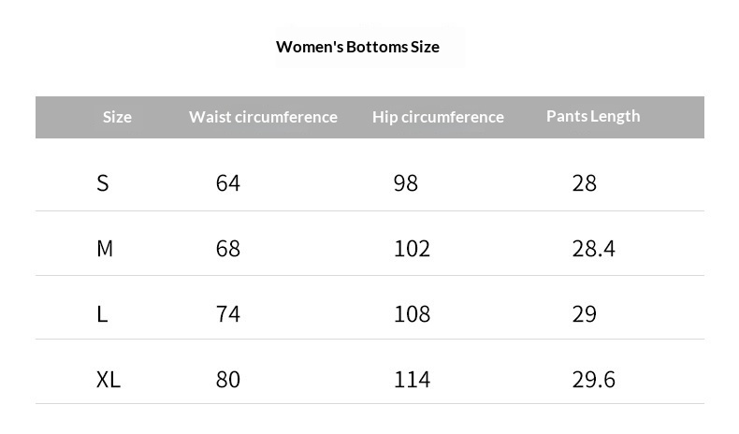This screenshot has width=739, height=434.
Task: Click the S size row label
Action: coord(103,182)
